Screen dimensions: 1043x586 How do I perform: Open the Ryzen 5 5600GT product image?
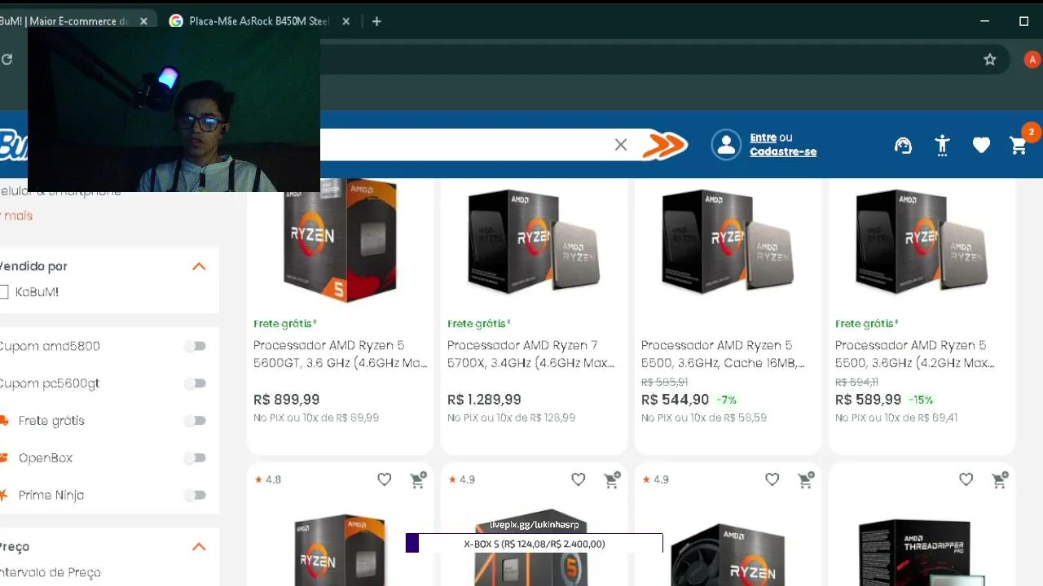coord(341,241)
